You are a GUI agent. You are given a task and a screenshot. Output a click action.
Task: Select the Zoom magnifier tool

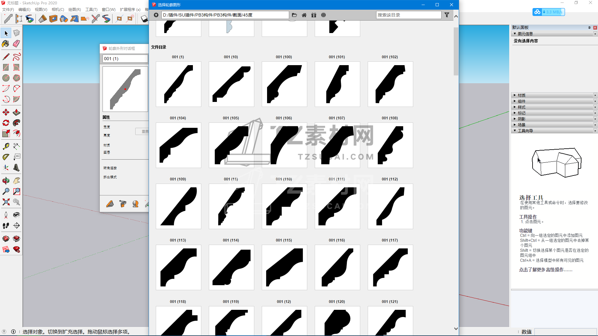pos(6,191)
